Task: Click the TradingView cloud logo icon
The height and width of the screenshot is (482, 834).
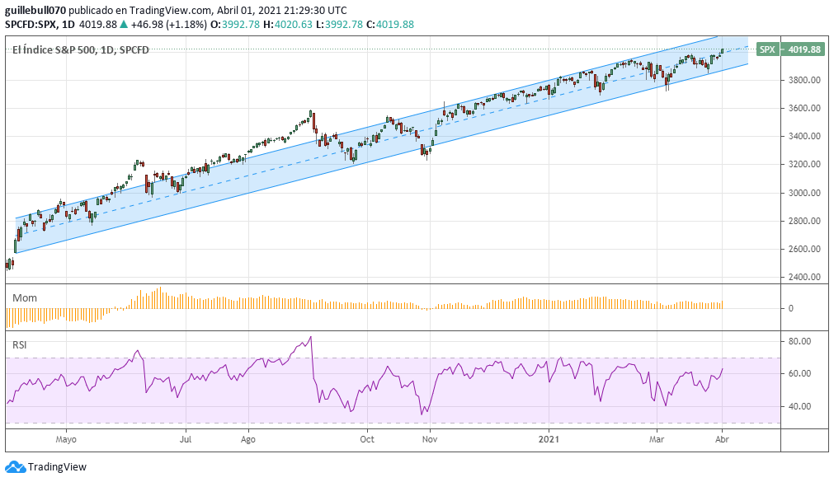Action: 15,467
